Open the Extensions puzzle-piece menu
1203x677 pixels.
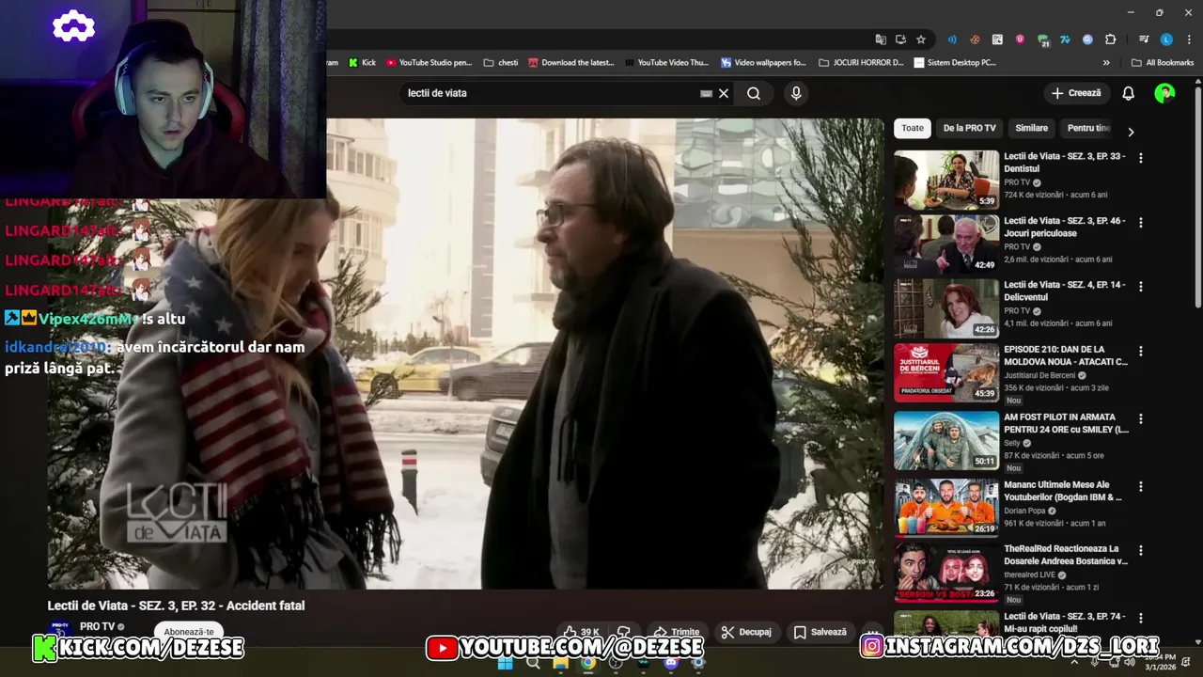pos(1111,39)
